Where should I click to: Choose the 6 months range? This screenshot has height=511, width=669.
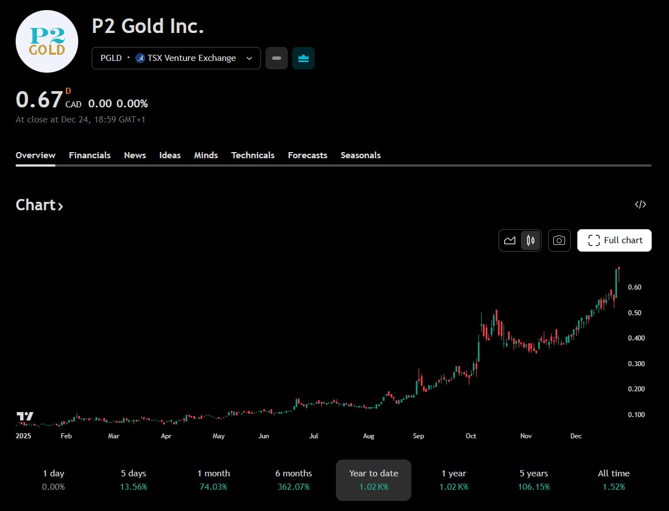pos(293,480)
